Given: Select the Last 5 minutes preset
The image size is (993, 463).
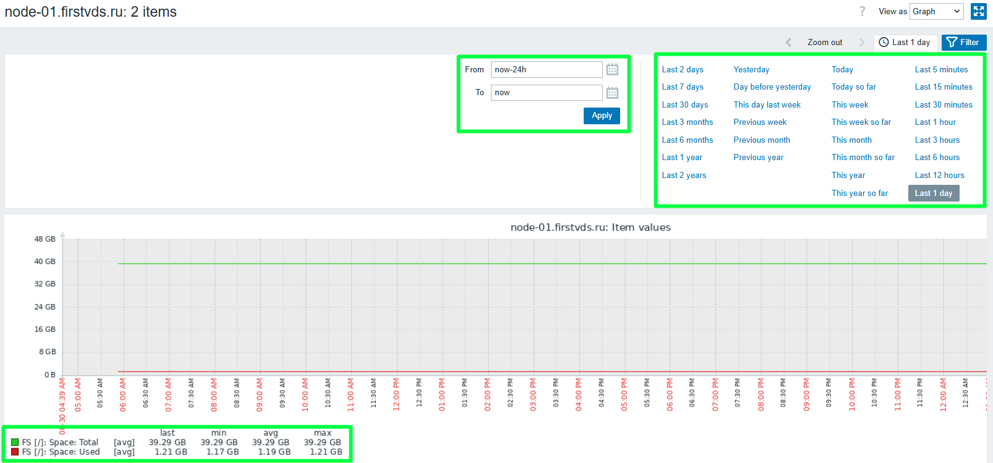Looking at the screenshot, I should coord(941,70).
